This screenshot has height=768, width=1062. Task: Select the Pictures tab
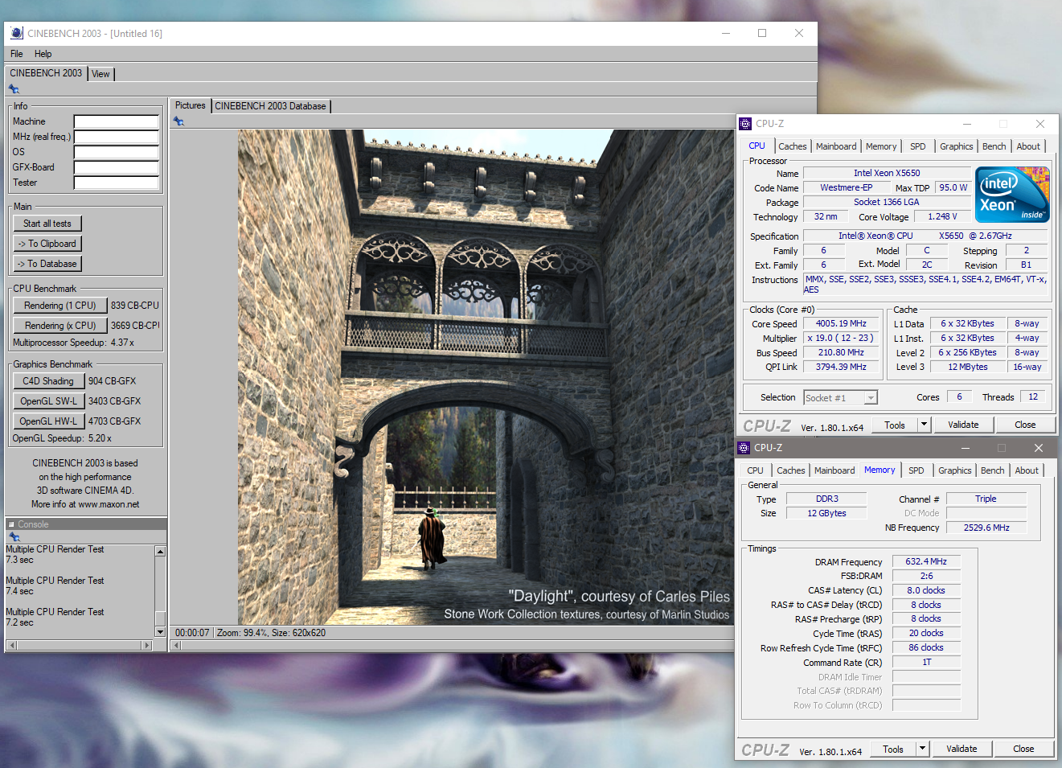click(191, 105)
